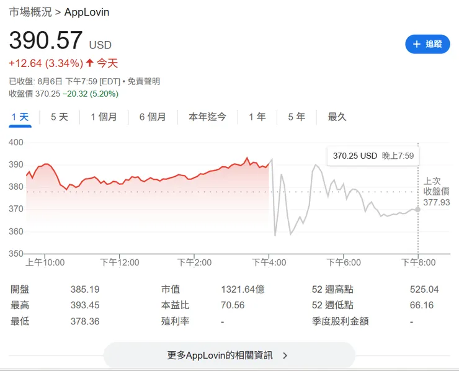Select the 最久 max range tab
459x371 pixels.
337,117
